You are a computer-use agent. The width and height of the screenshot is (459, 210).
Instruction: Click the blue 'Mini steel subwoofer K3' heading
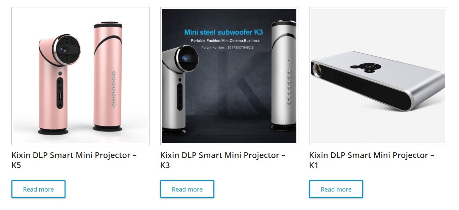[x=223, y=33]
